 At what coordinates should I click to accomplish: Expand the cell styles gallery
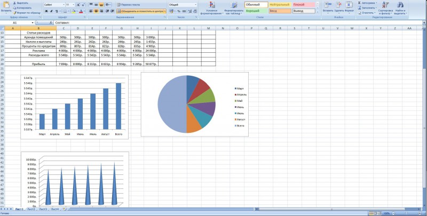pos(317,12)
